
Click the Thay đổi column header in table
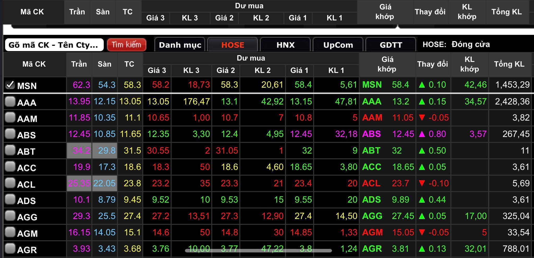point(433,64)
